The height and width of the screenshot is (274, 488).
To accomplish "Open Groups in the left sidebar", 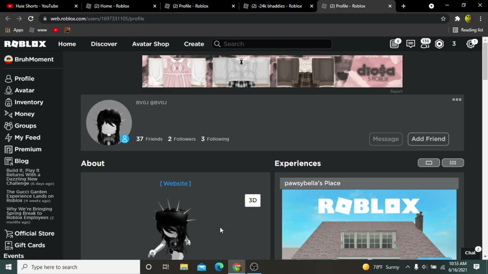I will (x=20, y=126).
